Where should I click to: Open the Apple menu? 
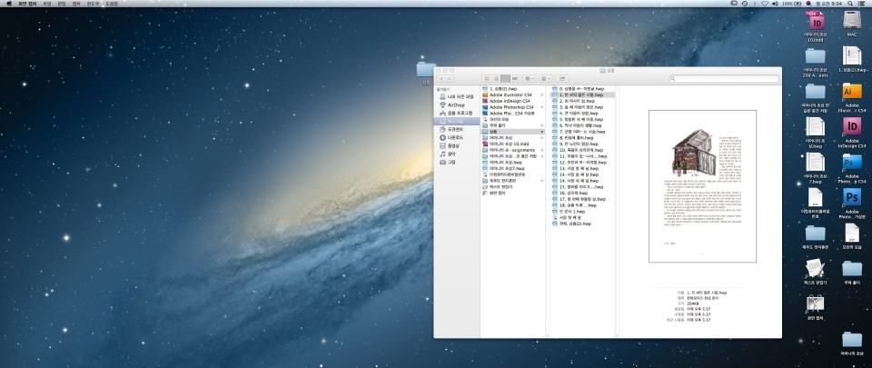point(8,4)
